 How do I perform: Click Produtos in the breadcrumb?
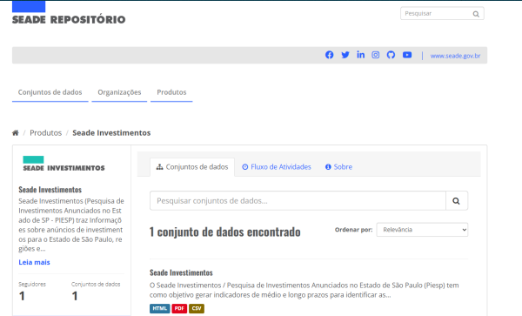[x=45, y=133]
